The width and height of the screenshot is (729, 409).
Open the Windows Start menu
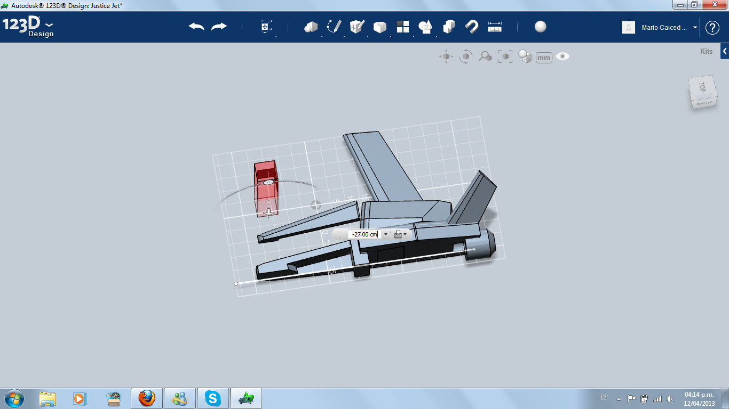[x=14, y=398]
